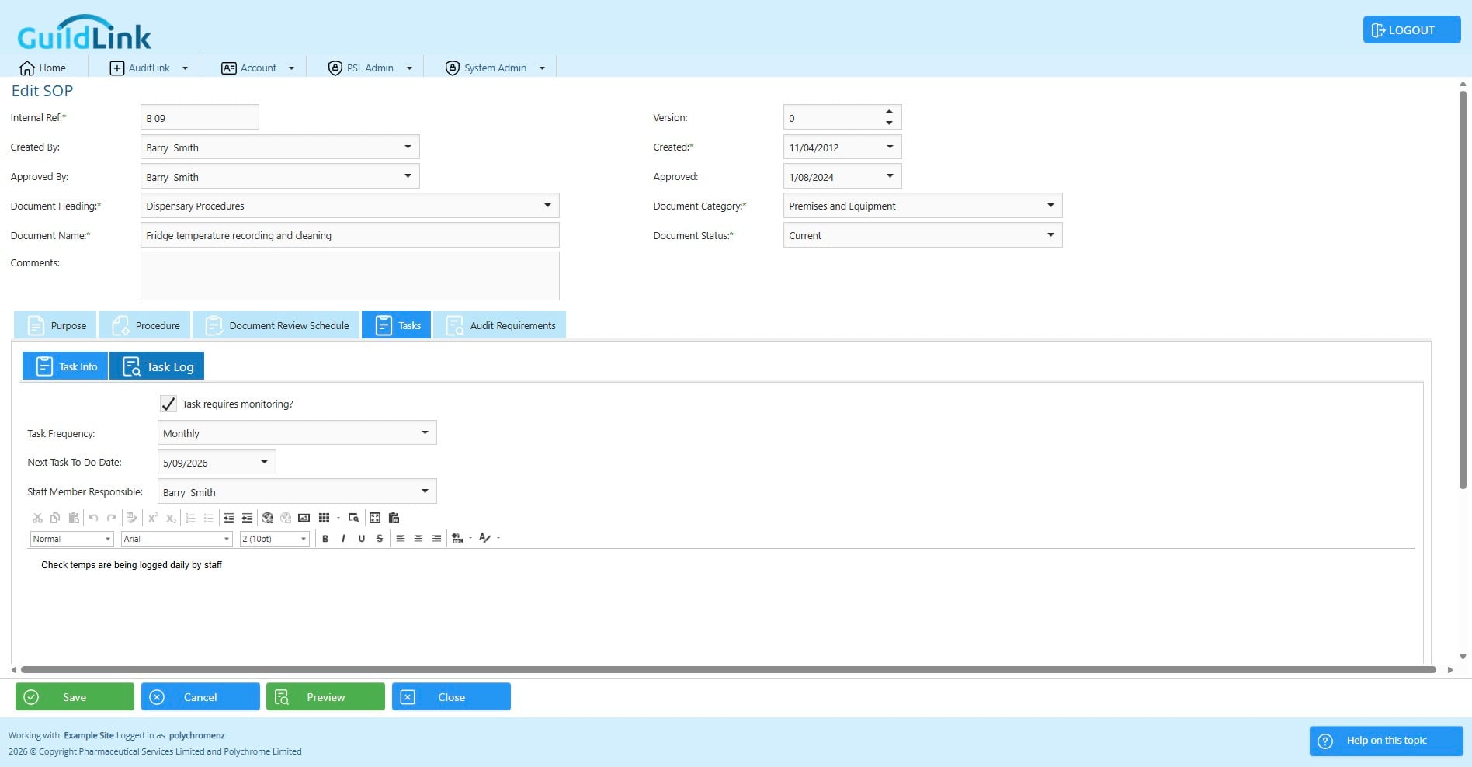Toggle full screen editor mode icon

pos(375,518)
